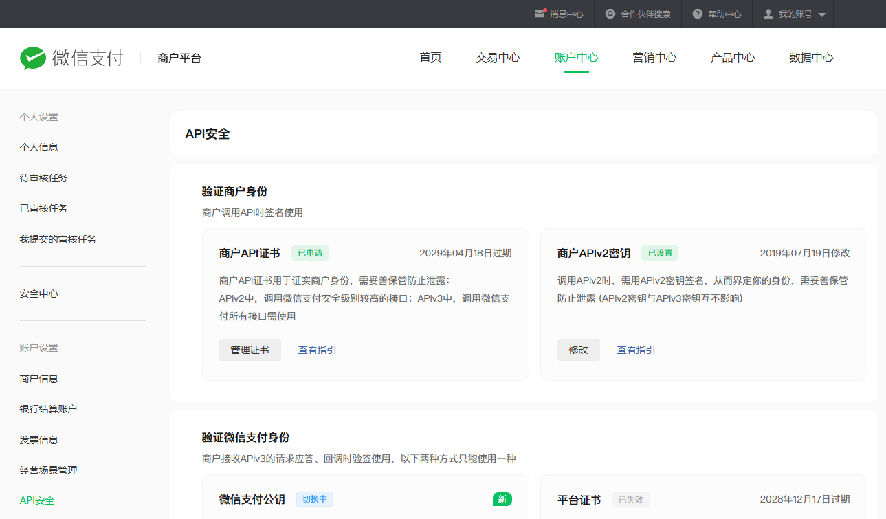
Task: Open 个人信息 in the sidebar
Action: click(39, 147)
